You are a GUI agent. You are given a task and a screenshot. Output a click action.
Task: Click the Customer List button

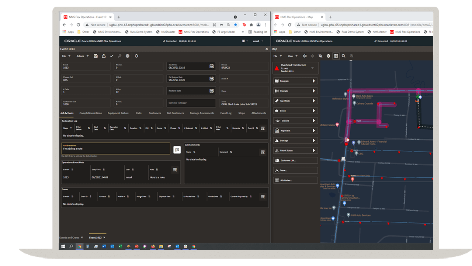(x=295, y=161)
